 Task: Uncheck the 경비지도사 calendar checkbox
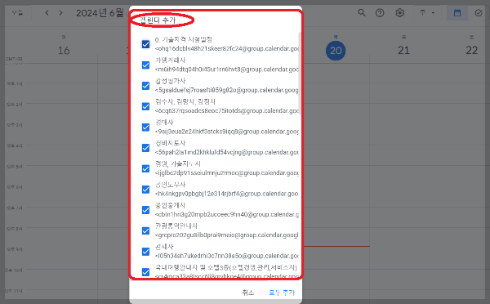[x=145, y=148]
